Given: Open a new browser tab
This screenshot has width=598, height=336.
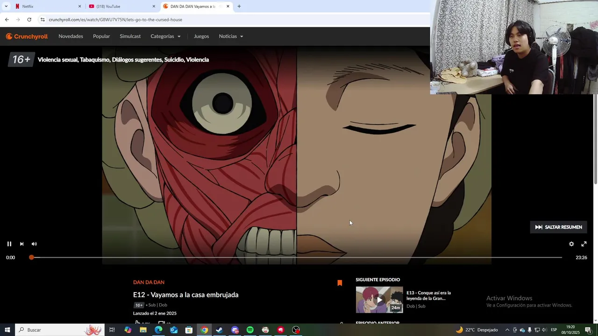Looking at the screenshot, I should [239, 7].
